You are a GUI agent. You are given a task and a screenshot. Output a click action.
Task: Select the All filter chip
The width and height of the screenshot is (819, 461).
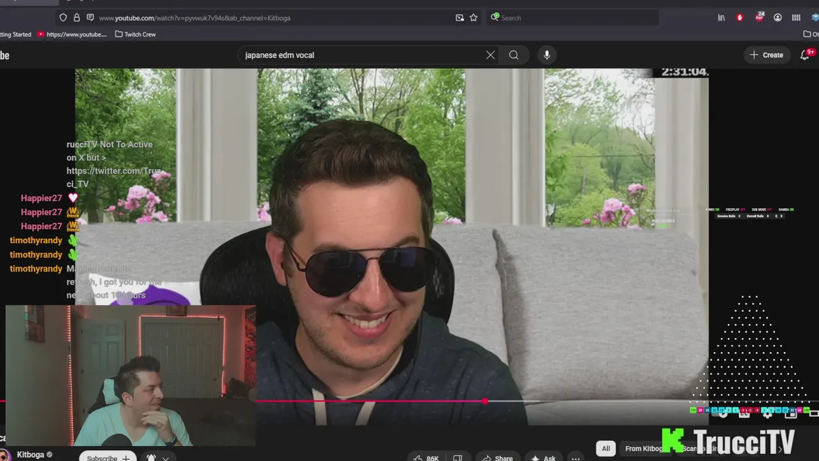pos(606,448)
